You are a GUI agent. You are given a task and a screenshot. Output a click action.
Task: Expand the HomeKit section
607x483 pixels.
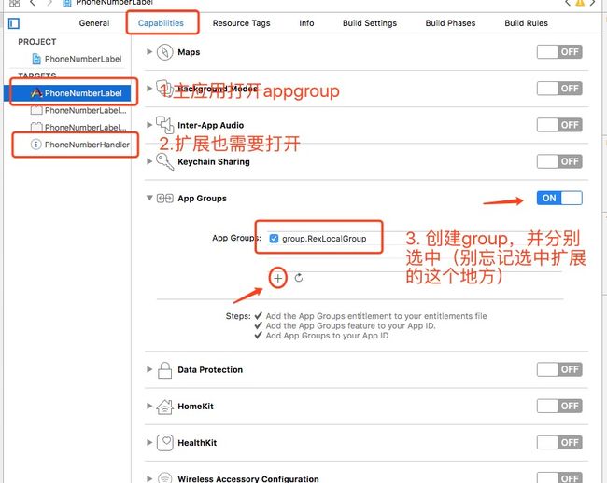[149, 407]
